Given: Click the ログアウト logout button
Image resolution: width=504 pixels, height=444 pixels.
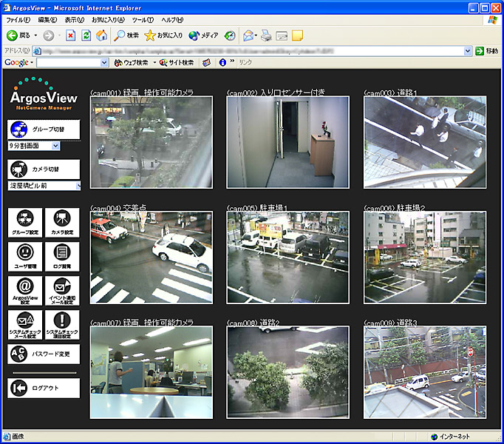Looking at the screenshot, I should pyautogui.click(x=44, y=388).
